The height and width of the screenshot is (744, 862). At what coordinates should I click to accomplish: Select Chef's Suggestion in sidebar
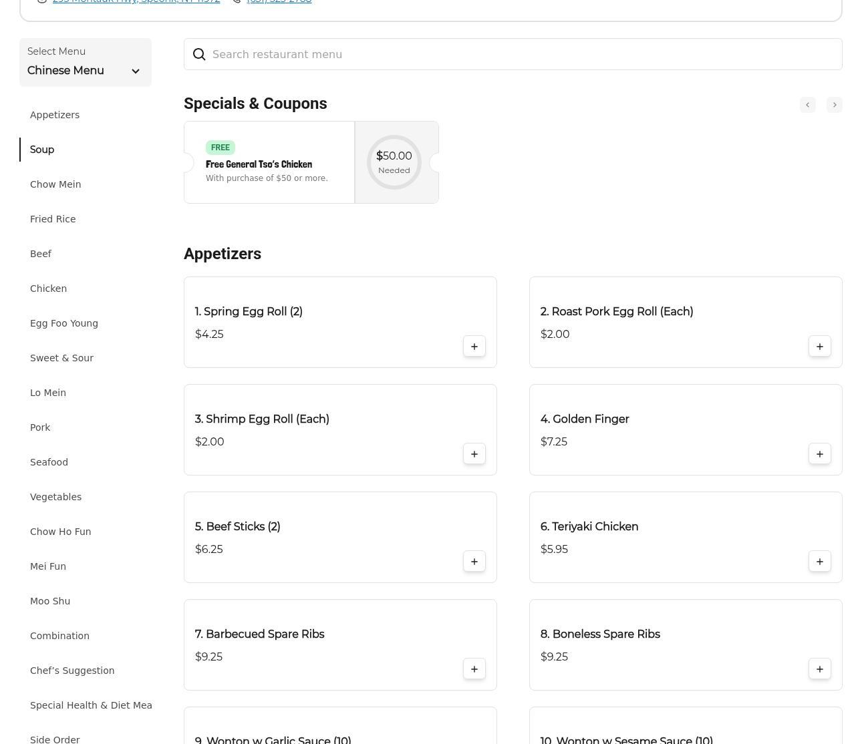tap(72, 671)
